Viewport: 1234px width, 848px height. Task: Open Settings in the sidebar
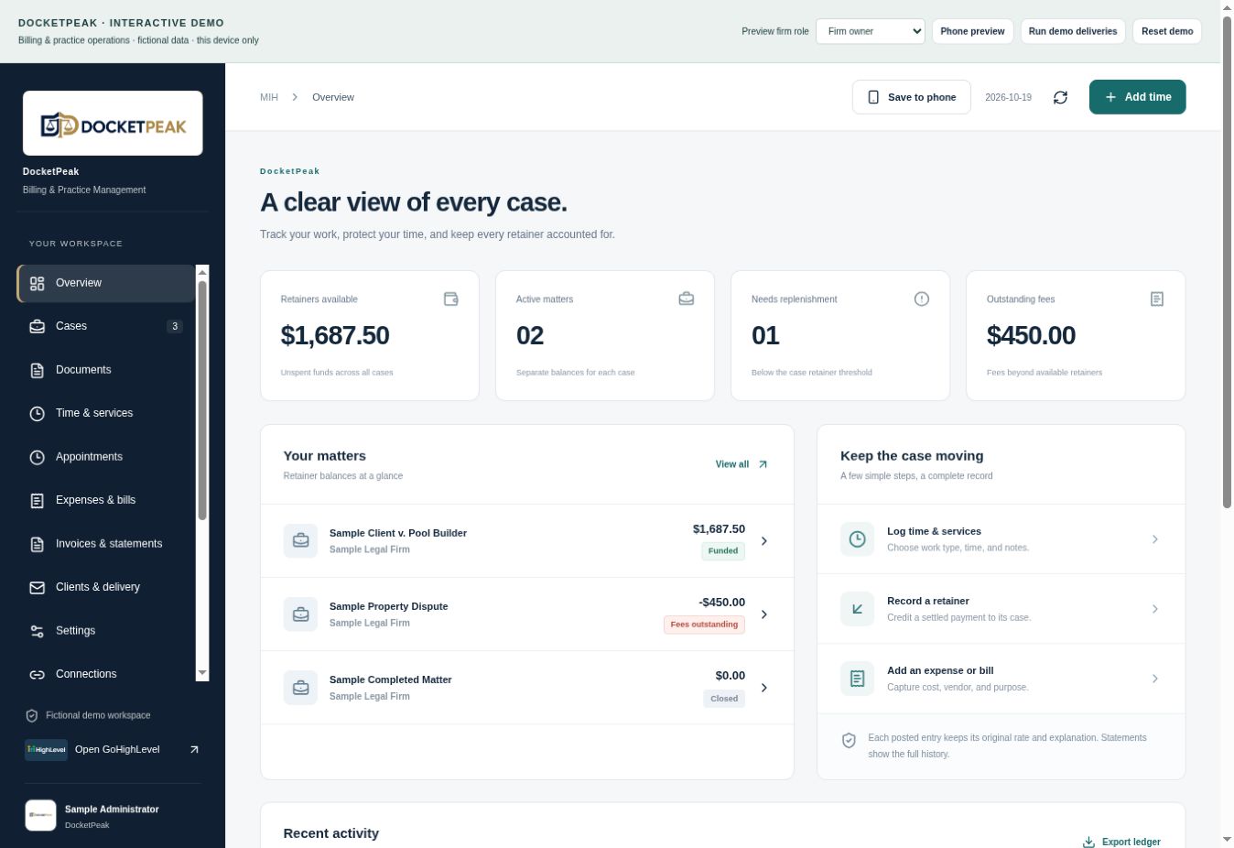tap(106, 631)
